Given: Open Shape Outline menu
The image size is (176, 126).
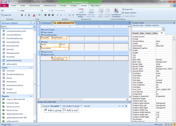Looking at the screenshot, I should 129,13.
